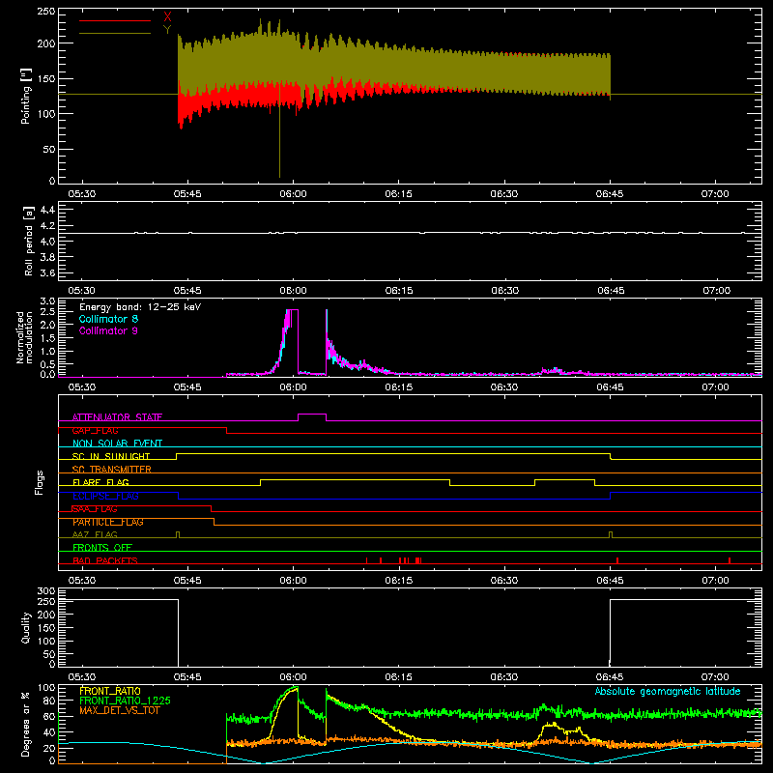This screenshot has width=773, height=773.
Task: Click the FRONT_RATIO_1225 legend entry
Action: pos(126,701)
